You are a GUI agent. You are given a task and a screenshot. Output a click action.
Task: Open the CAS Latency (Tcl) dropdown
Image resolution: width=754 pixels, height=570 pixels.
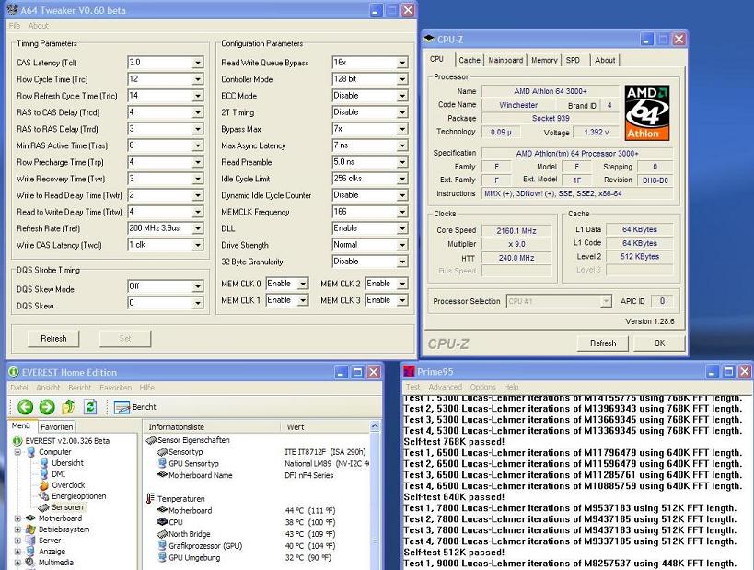197,63
